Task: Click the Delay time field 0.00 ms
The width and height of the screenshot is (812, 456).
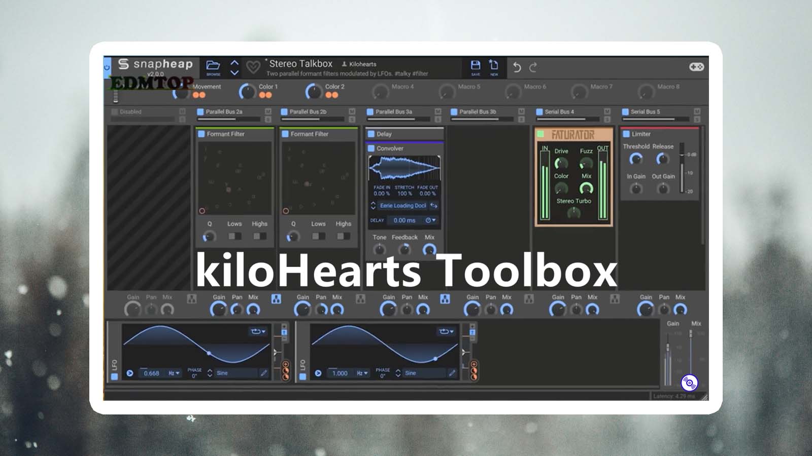Action: pyautogui.click(x=405, y=220)
